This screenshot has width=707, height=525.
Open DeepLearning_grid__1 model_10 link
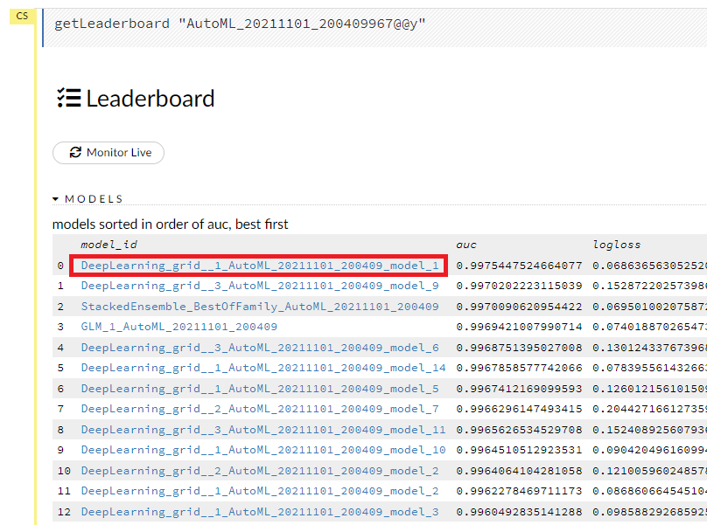click(262, 450)
